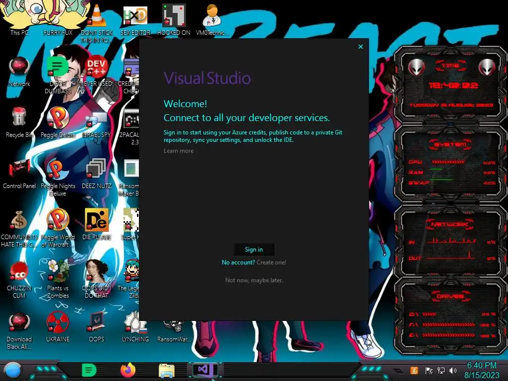Launch Plants vs Zombies
Screen dimensions: 508x381
point(58,279)
